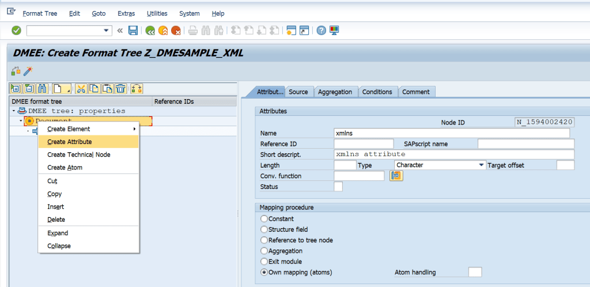Click the Expand subtree icon in tree toolbar
Screen dimensions: 590x287
point(16,89)
